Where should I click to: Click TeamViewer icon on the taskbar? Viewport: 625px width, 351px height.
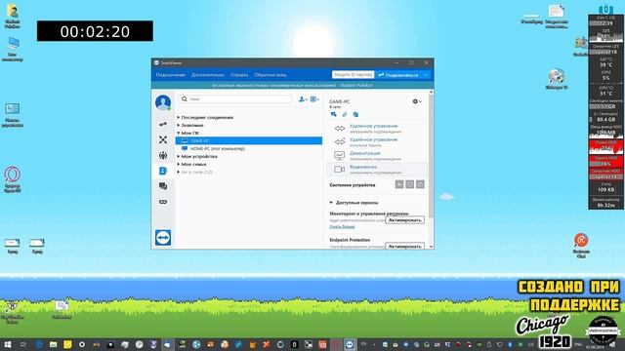coord(350,344)
